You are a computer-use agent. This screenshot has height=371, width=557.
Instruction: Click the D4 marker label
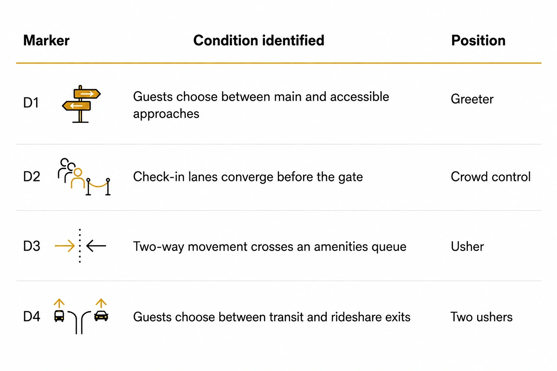(x=32, y=317)
